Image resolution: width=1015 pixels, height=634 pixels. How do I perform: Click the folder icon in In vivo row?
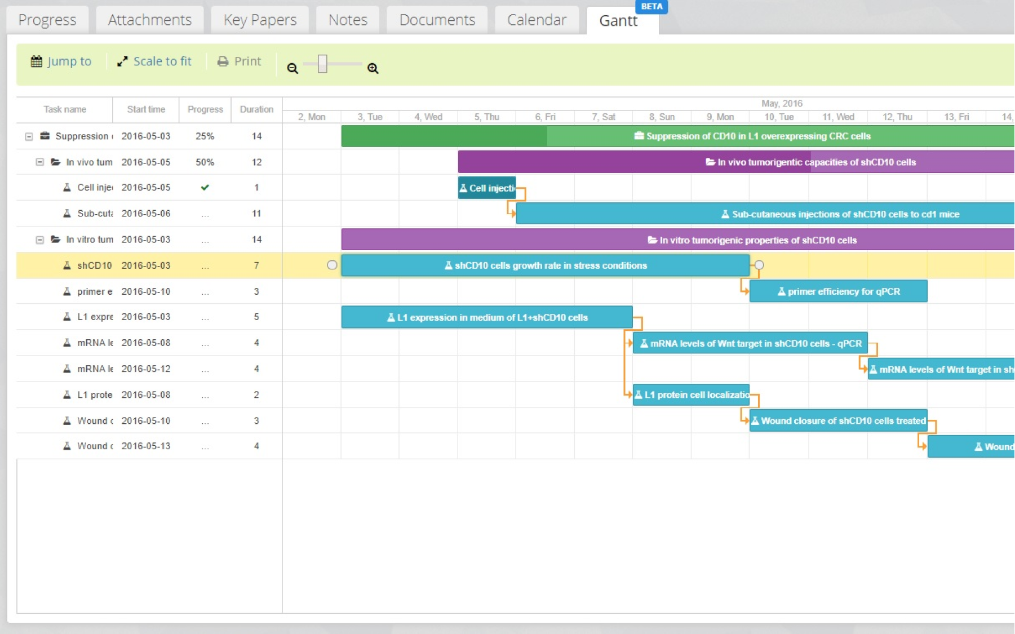point(56,162)
